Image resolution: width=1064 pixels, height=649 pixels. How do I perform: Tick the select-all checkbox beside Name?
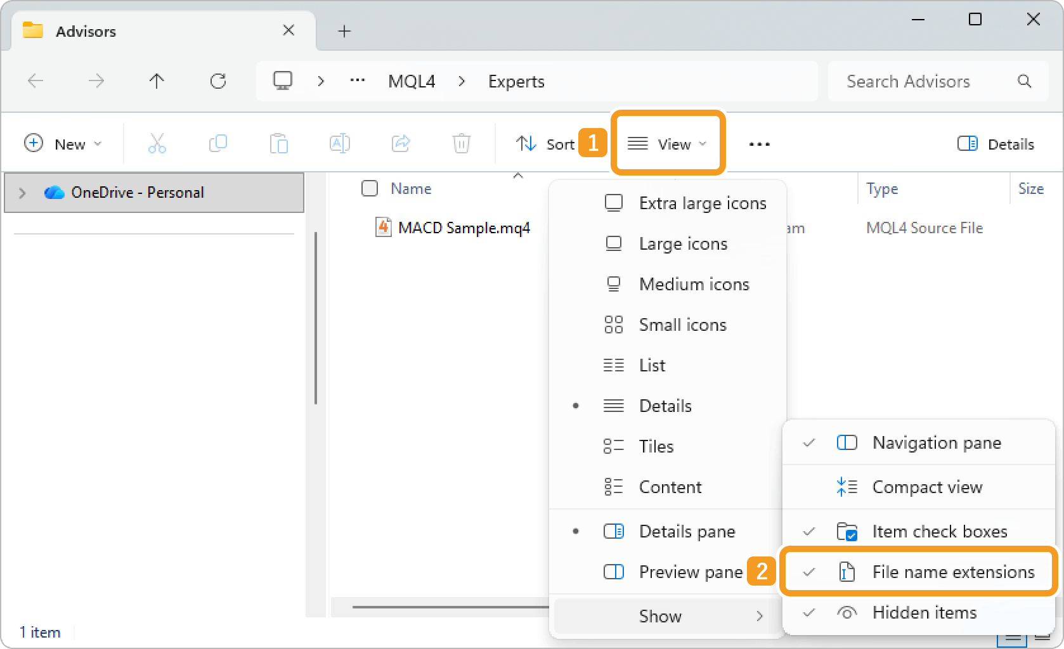pos(370,188)
